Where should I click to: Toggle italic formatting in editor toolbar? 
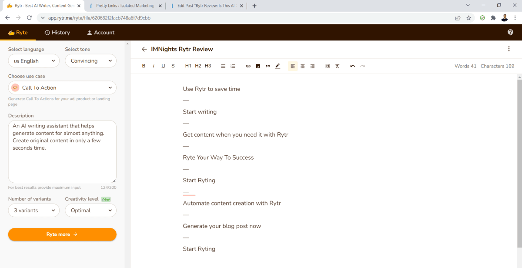point(154,66)
